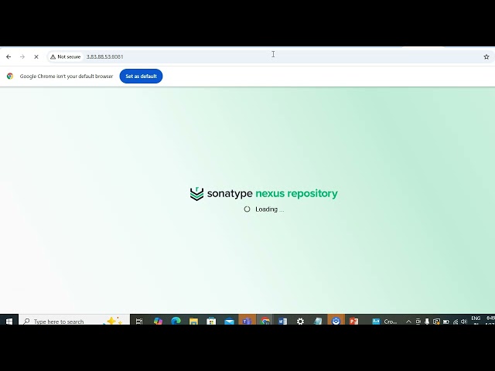Viewport: 495px width, 371px height.
Task: Open the battery status tray icon
Action: coord(445,322)
